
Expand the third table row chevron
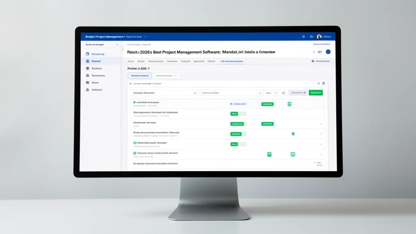pos(321,124)
